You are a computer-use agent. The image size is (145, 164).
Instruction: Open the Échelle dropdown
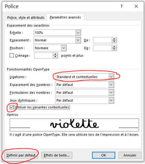click(x=78, y=33)
